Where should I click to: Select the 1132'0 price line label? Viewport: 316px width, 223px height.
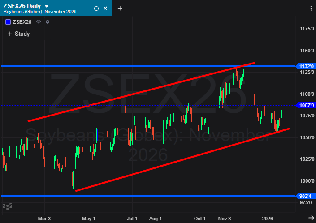[306, 66]
